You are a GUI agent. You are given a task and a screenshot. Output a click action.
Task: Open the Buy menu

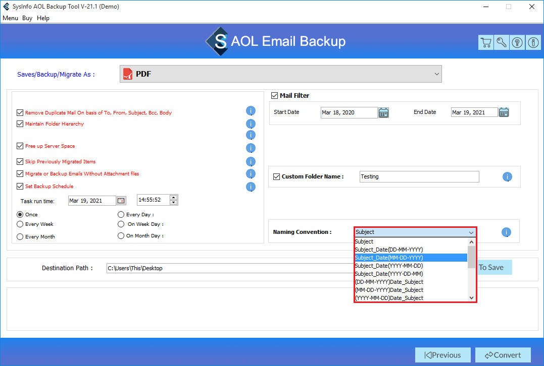pos(27,18)
